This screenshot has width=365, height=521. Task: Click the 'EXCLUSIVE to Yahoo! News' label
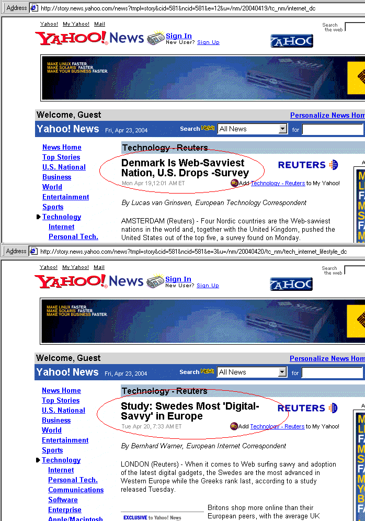[152, 518]
